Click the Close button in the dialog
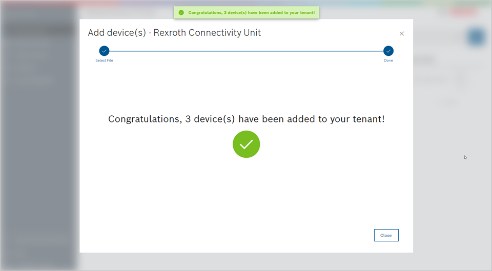The width and height of the screenshot is (492, 271). pos(386,235)
